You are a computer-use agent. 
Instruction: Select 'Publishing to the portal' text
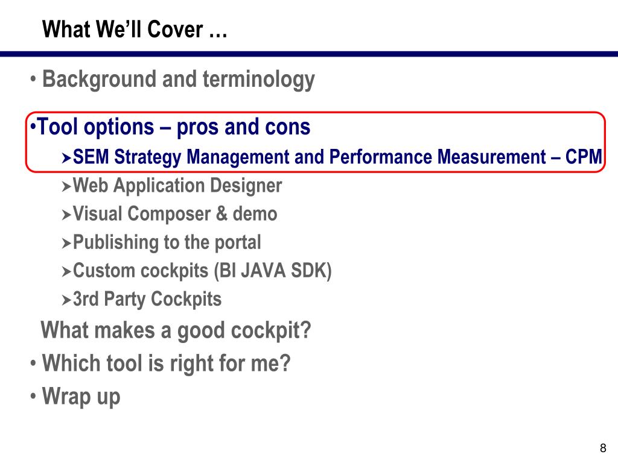167,242
